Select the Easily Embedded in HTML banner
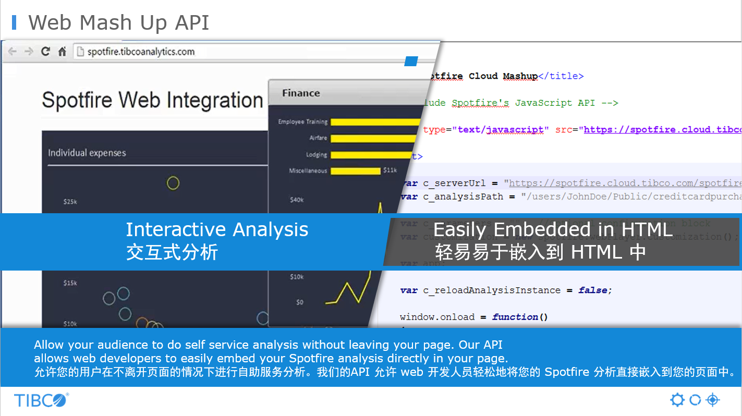 click(562, 241)
